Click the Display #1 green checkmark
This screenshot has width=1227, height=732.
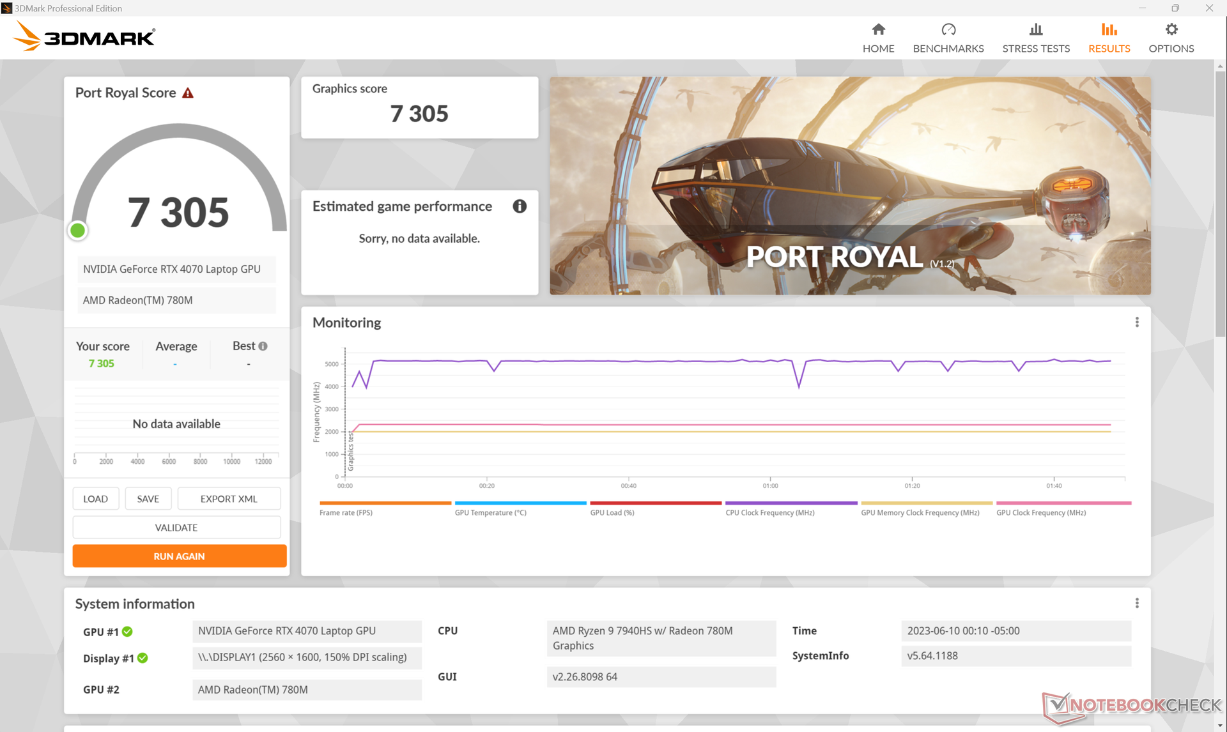click(x=143, y=658)
